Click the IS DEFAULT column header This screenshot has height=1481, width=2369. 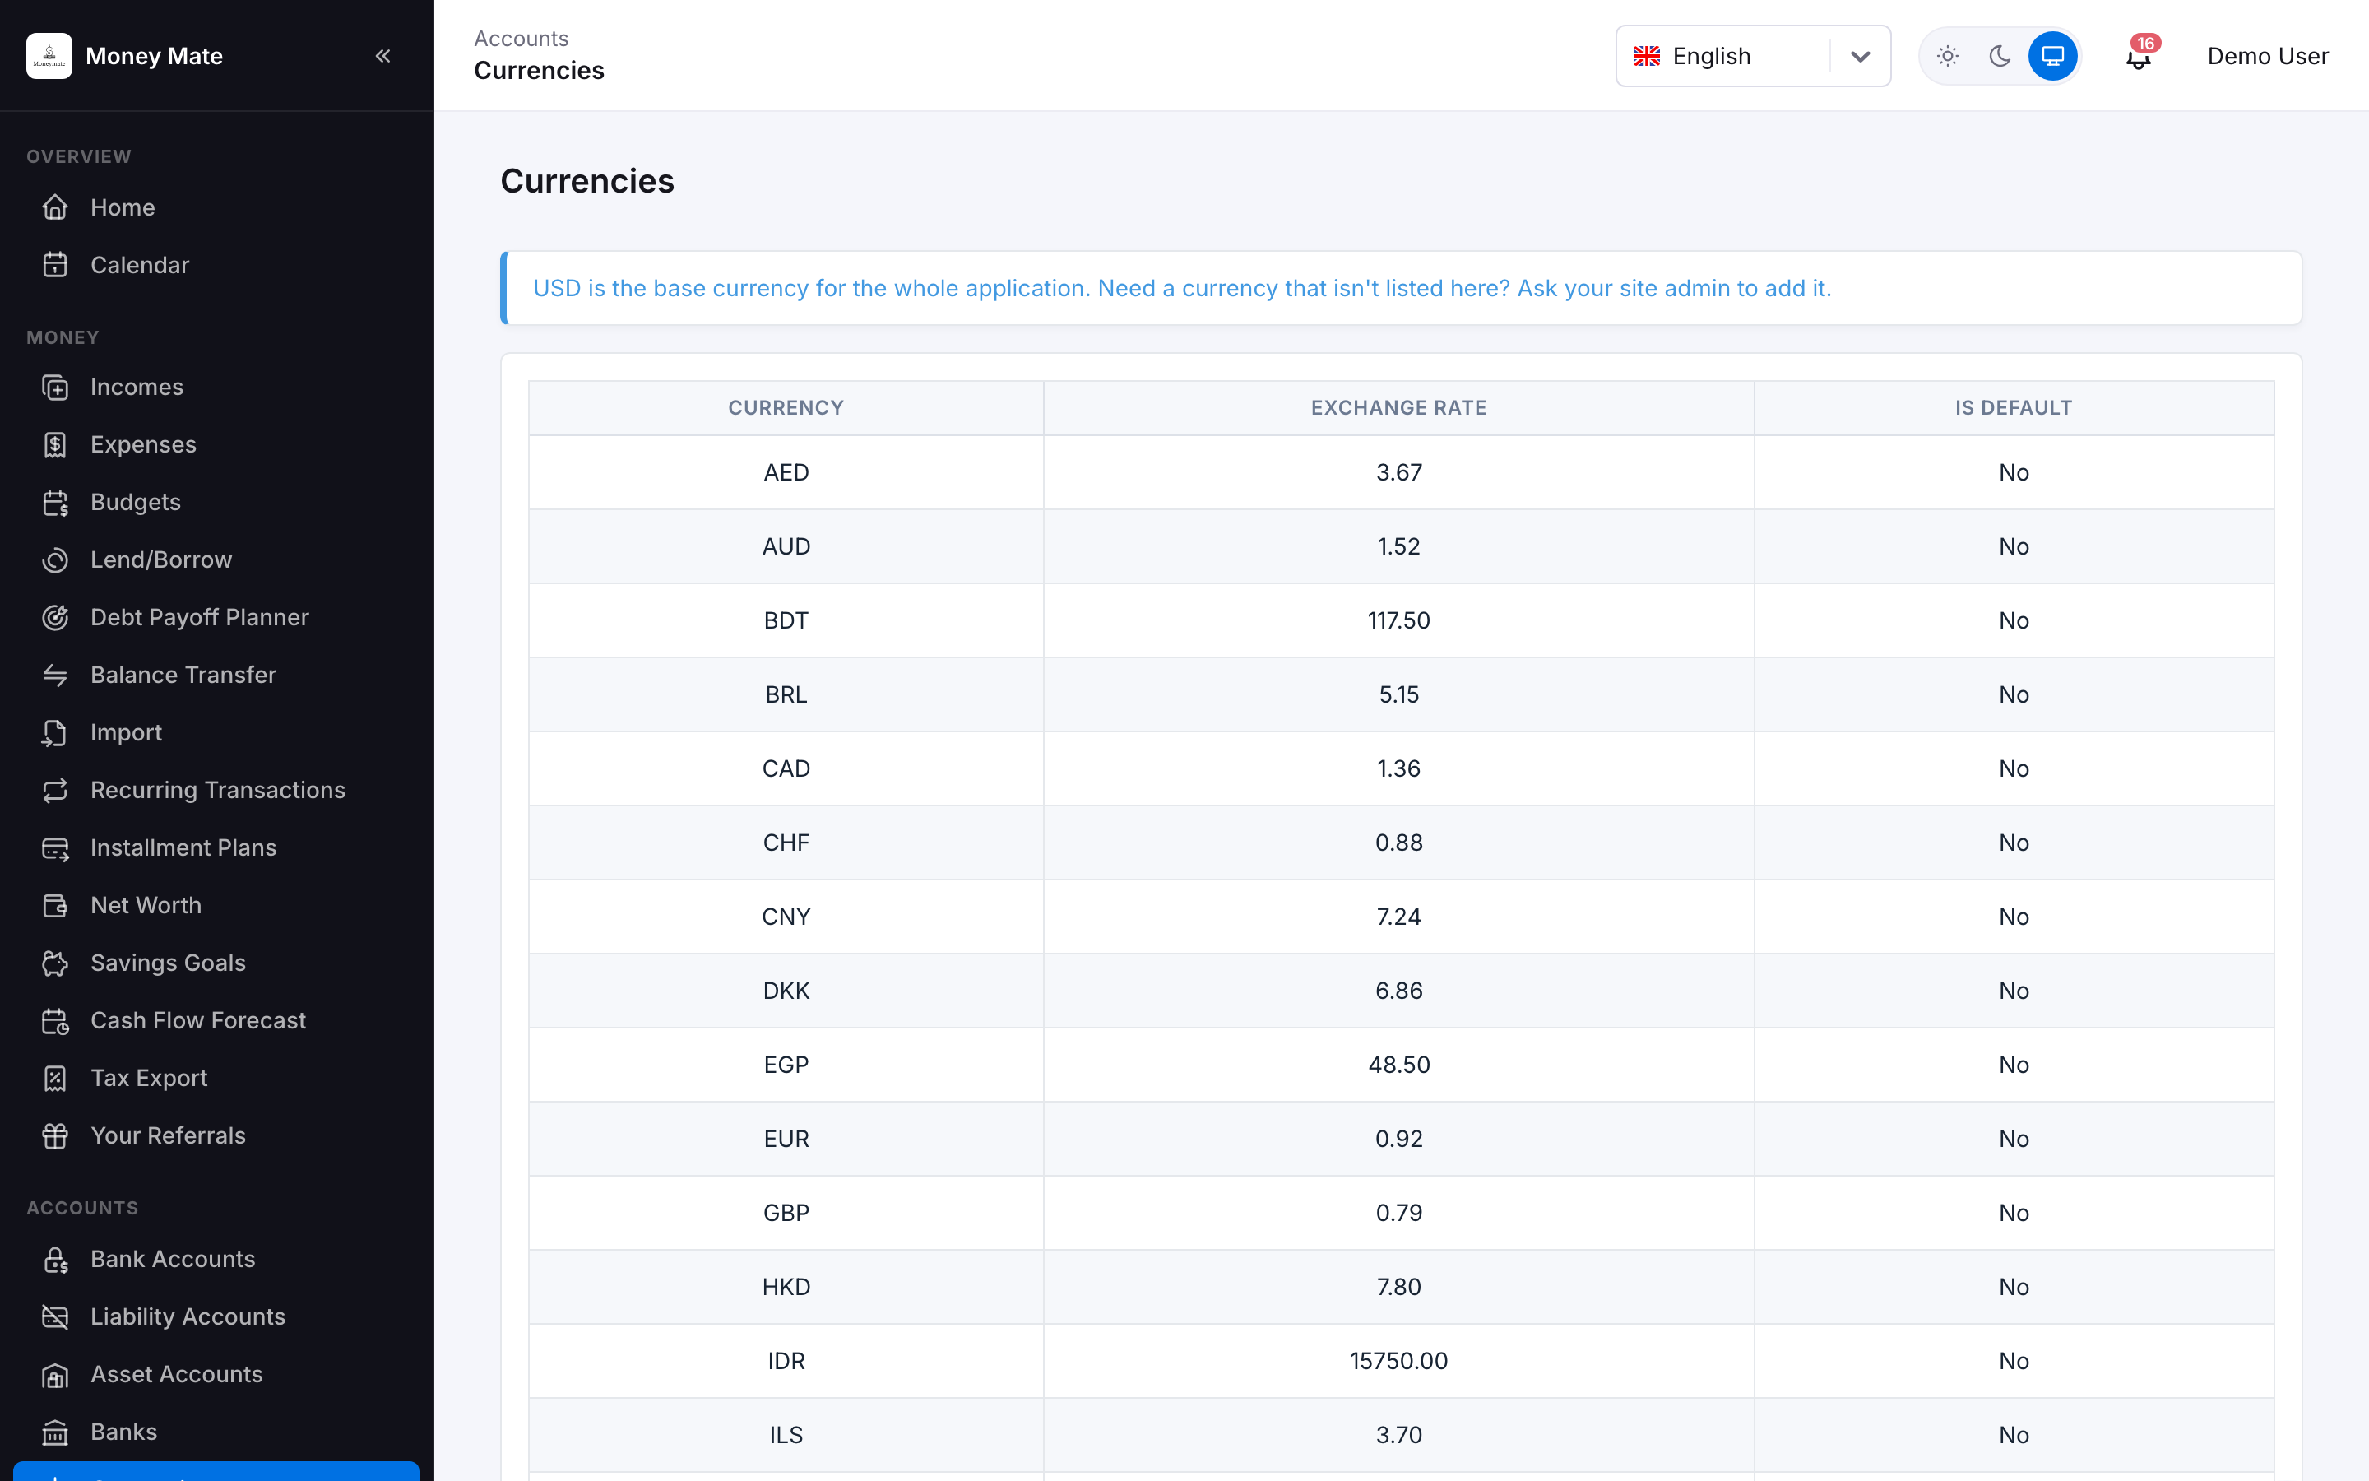point(2014,407)
